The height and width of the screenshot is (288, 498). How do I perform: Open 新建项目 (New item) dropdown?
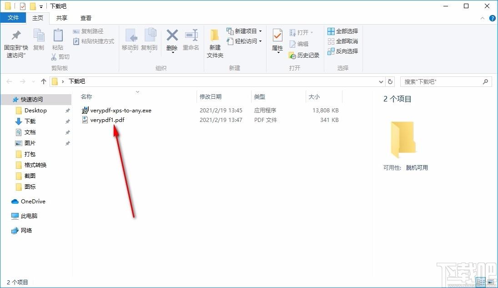click(x=244, y=31)
